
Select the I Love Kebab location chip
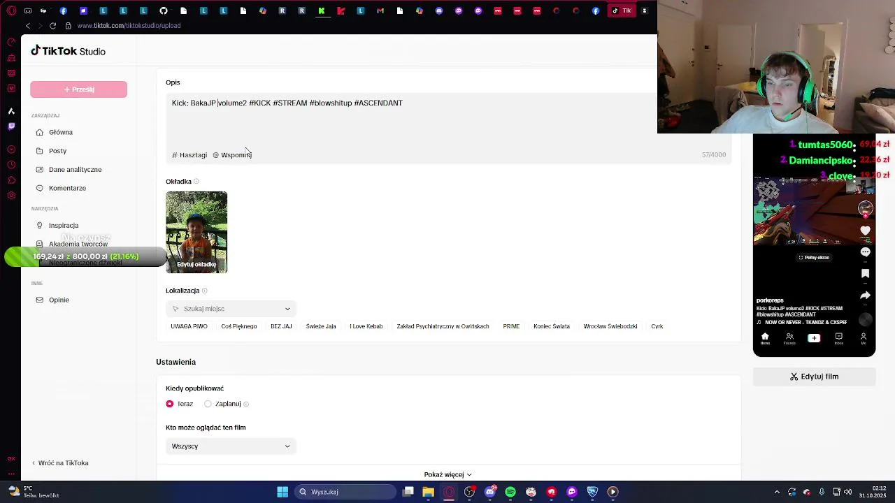click(x=366, y=326)
